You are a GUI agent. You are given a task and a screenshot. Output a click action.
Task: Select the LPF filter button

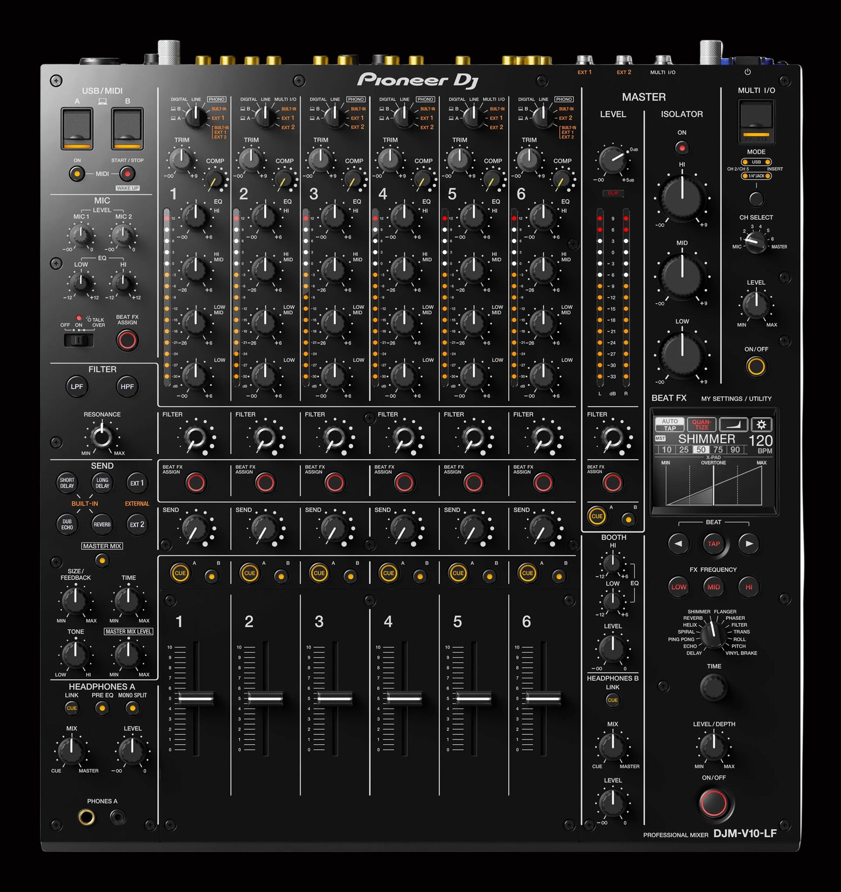(77, 386)
